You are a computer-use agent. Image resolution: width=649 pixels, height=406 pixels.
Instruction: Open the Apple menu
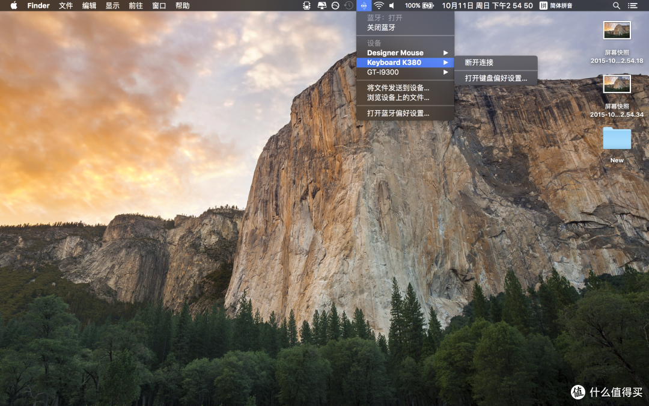14,5
